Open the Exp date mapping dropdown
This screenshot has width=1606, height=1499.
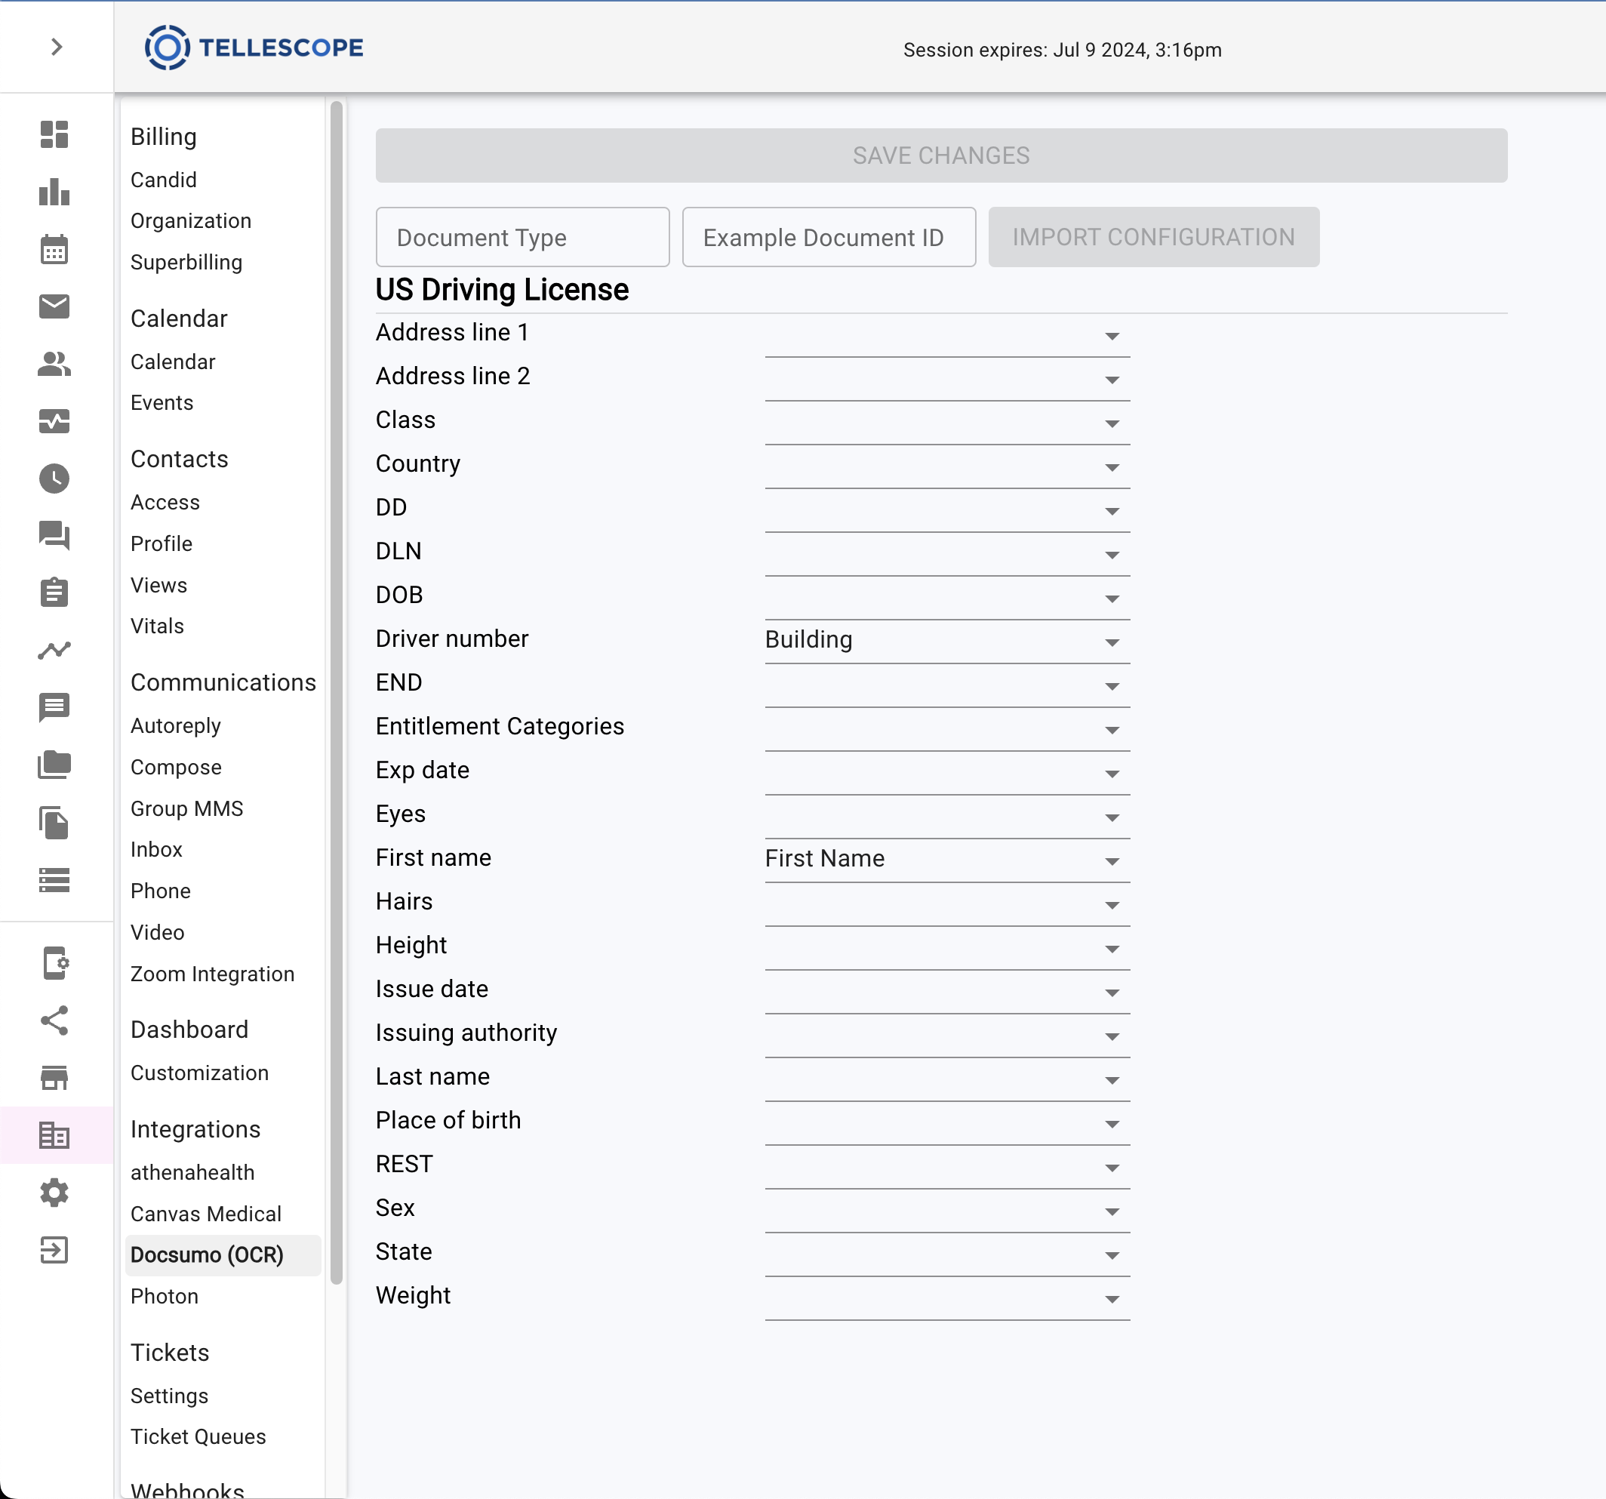click(x=947, y=773)
